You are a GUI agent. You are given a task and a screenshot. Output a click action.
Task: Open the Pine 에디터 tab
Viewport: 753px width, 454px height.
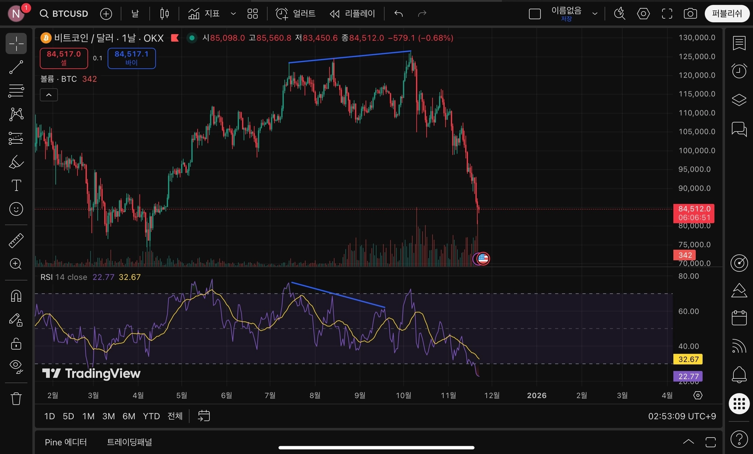click(65, 442)
